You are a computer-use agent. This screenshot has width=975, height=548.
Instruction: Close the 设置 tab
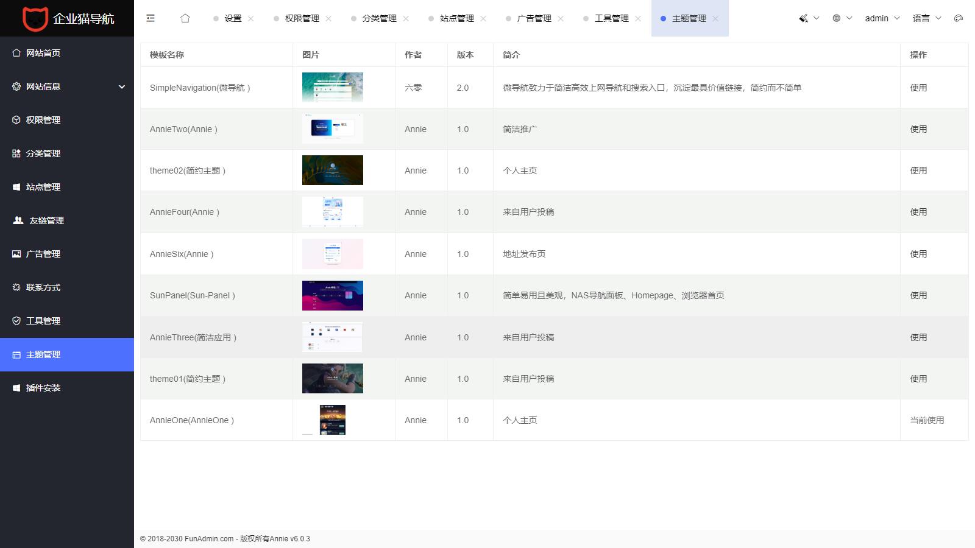pos(251,19)
